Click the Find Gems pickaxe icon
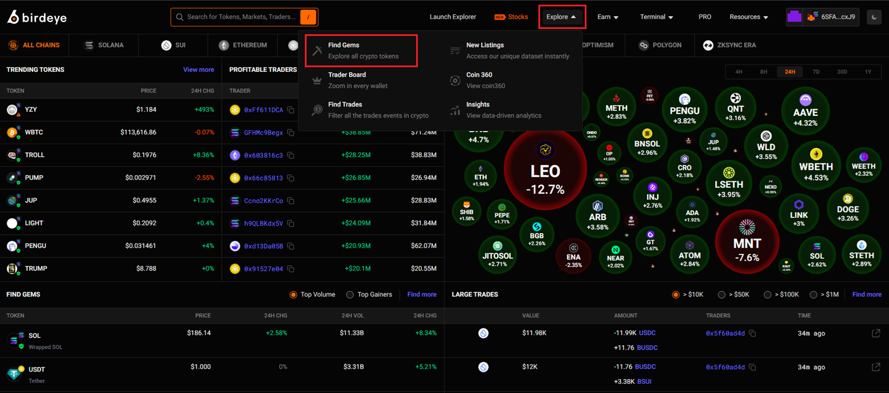Viewport: 889px width, 393px height. (x=317, y=51)
